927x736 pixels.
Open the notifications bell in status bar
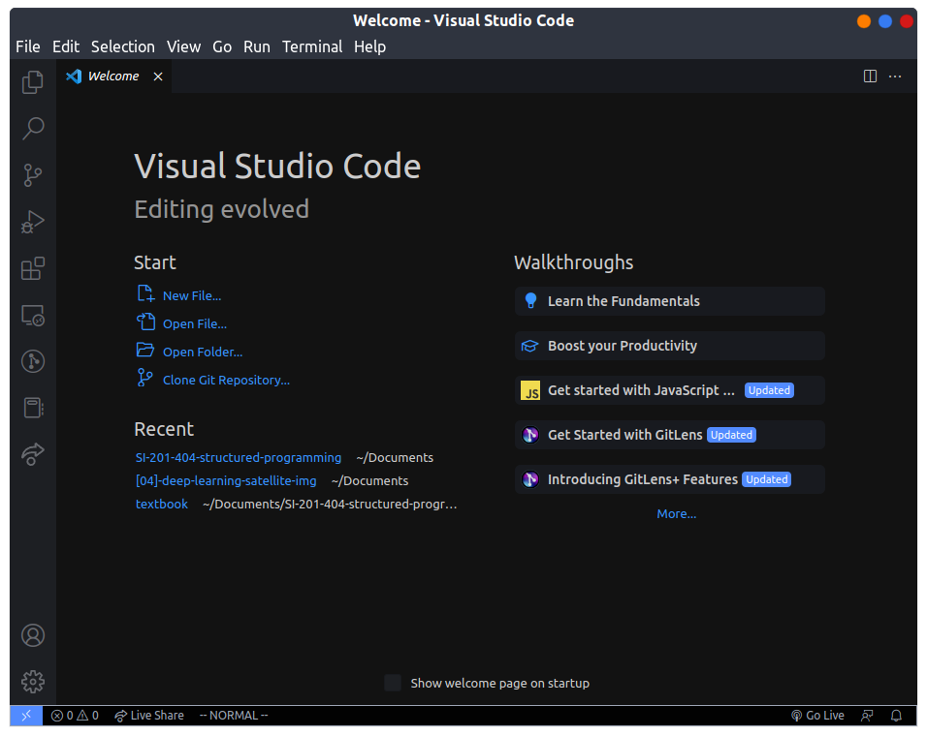[896, 716]
